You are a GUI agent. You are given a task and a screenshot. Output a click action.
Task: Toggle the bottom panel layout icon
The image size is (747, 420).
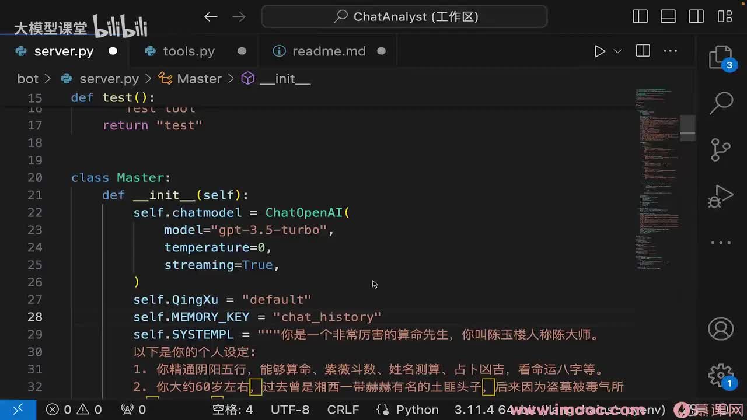tap(668, 17)
